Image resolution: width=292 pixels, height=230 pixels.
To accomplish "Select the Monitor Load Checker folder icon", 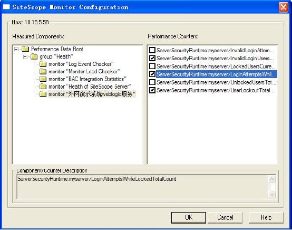I will click(43, 72).
